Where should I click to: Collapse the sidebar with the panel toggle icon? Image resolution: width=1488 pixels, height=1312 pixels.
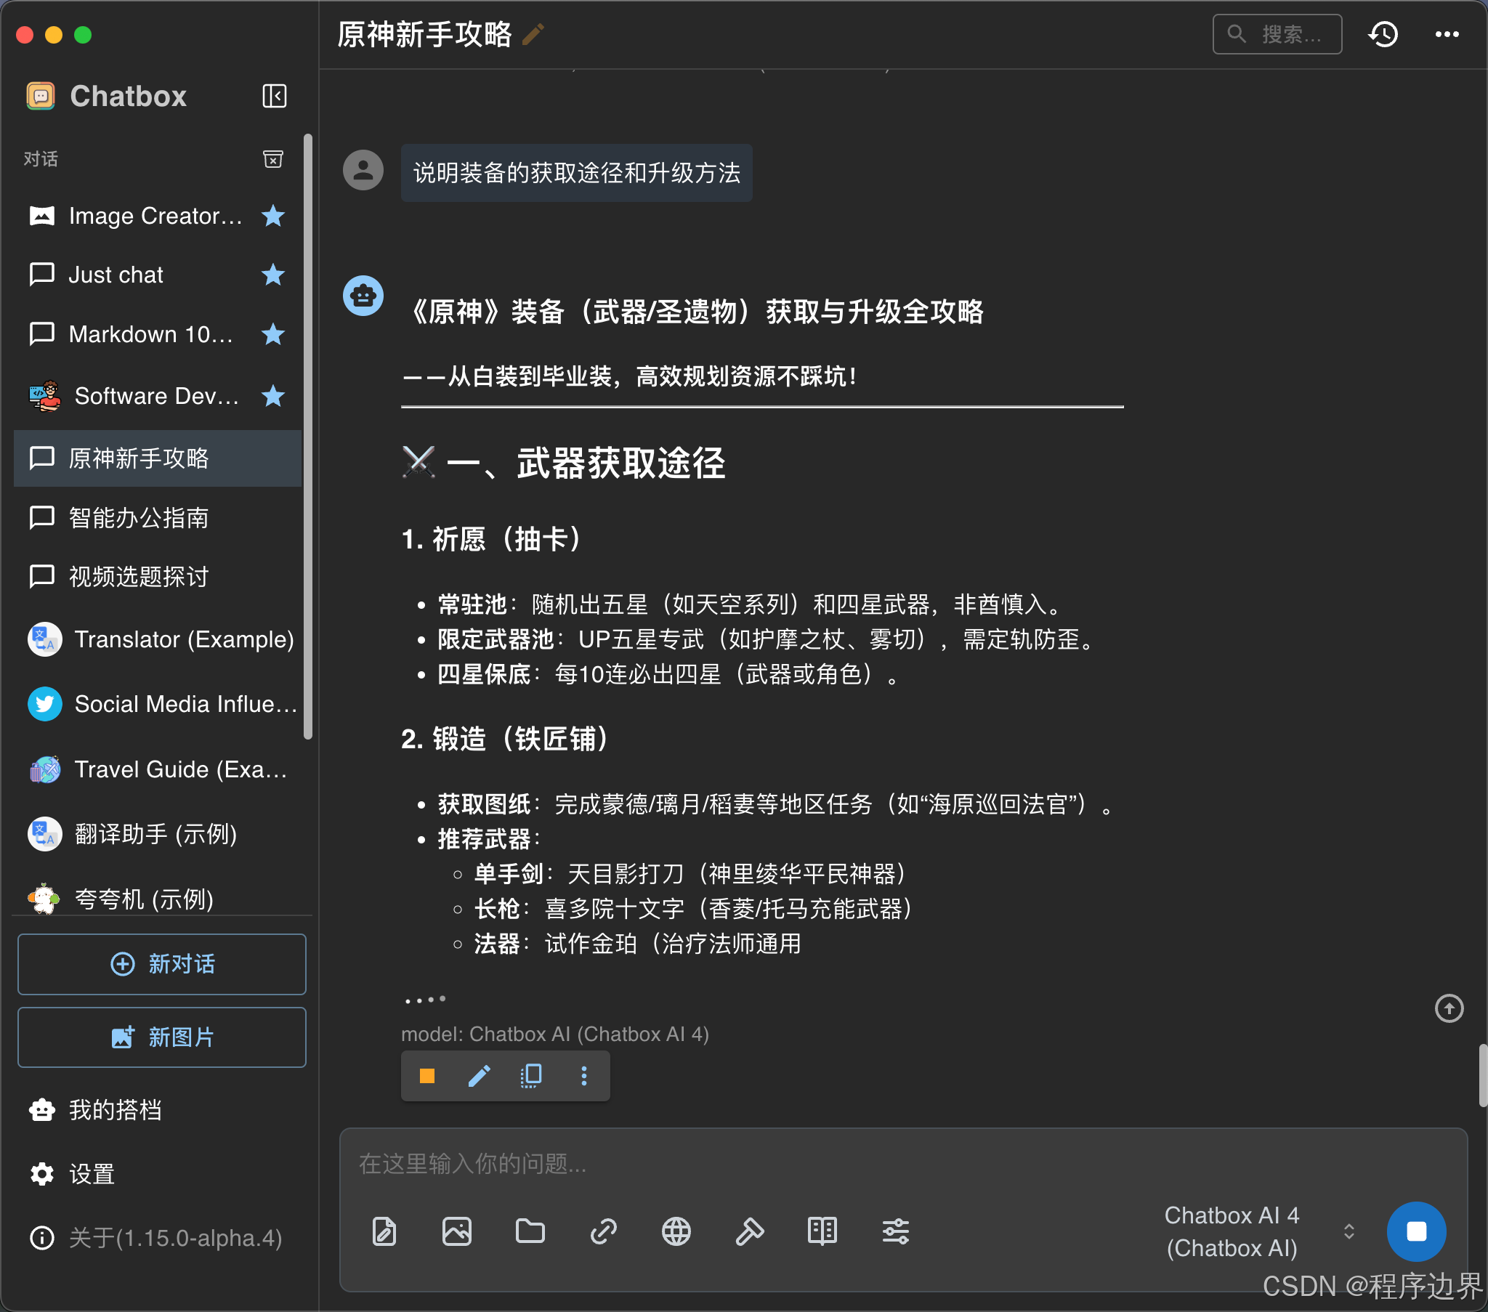[x=274, y=96]
